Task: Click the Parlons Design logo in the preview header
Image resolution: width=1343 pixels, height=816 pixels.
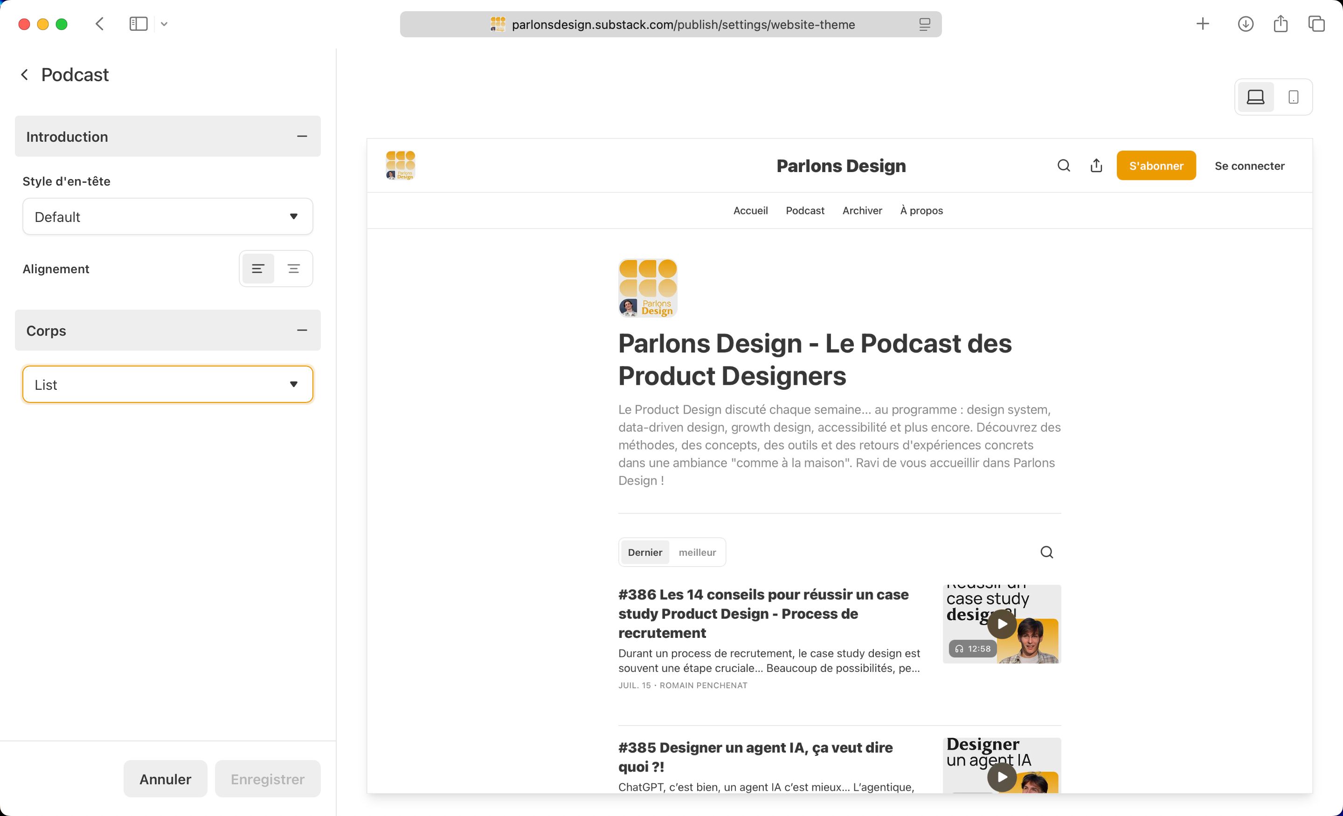Action: (x=401, y=165)
